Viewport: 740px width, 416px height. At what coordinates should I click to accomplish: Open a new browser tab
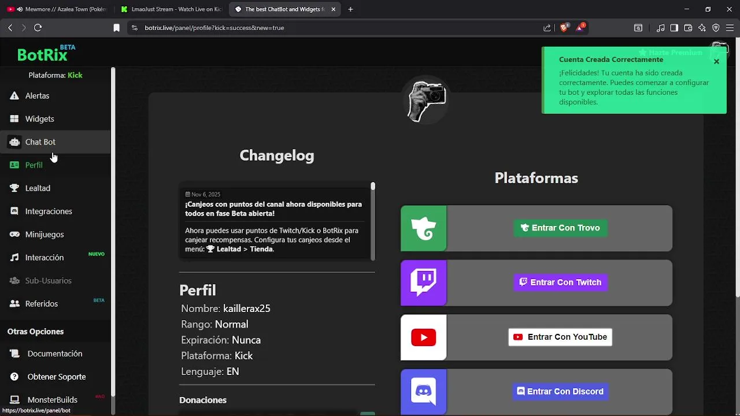[x=350, y=9]
